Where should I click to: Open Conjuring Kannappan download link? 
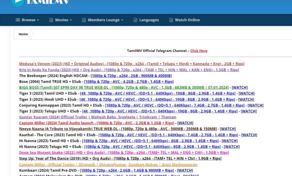(175, 105)
